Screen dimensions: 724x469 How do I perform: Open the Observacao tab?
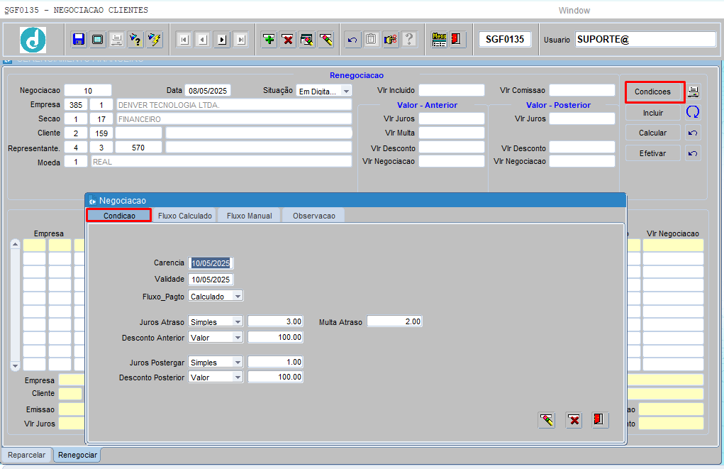[x=314, y=215]
